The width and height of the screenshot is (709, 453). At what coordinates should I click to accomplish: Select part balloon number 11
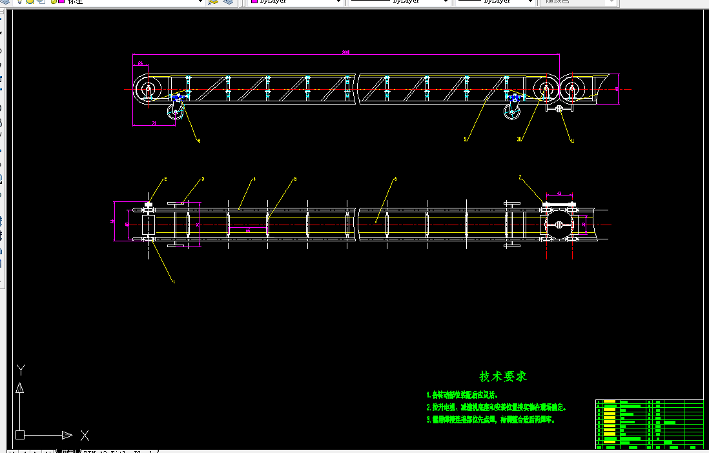(x=573, y=141)
